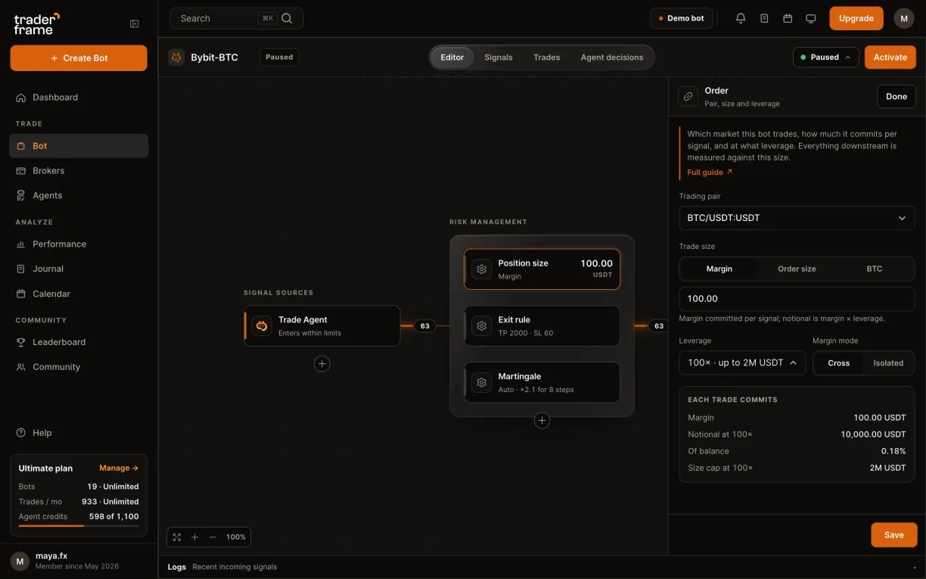Zoom in on the canvas
The image size is (926, 579).
[x=194, y=537]
